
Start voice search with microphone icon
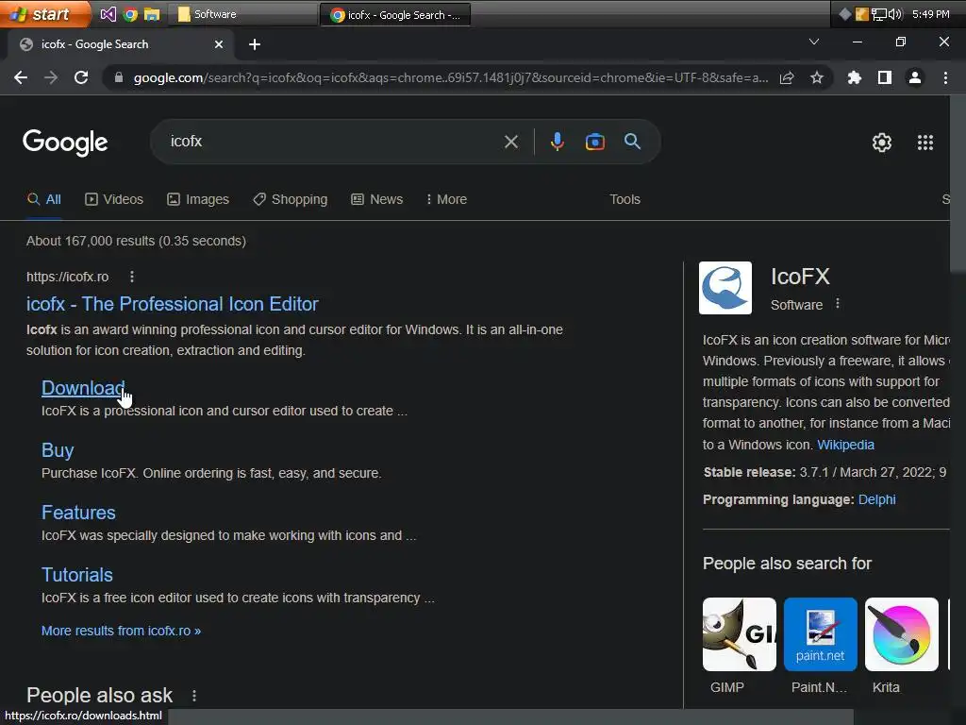click(557, 142)
